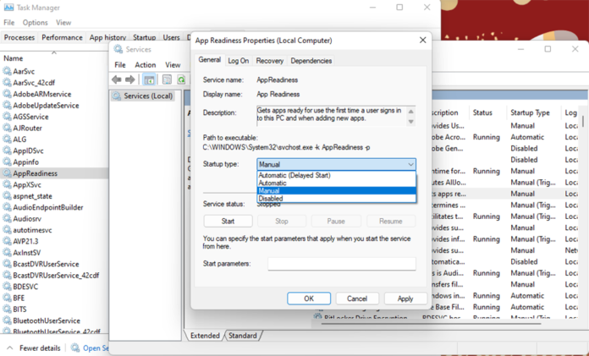Collapse with Fewer details chevron

pos(9,348)
